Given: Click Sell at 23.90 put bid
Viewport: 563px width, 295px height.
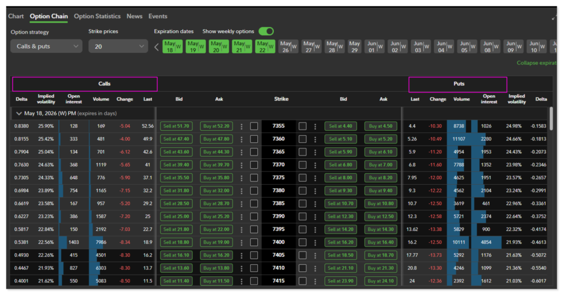Looking at the screenshot, I should 340,281.
